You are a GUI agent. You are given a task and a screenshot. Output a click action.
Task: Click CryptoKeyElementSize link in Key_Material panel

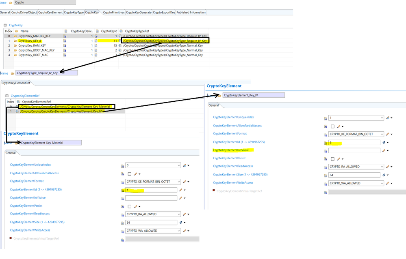pyautogui.click(x=37, y=222)
